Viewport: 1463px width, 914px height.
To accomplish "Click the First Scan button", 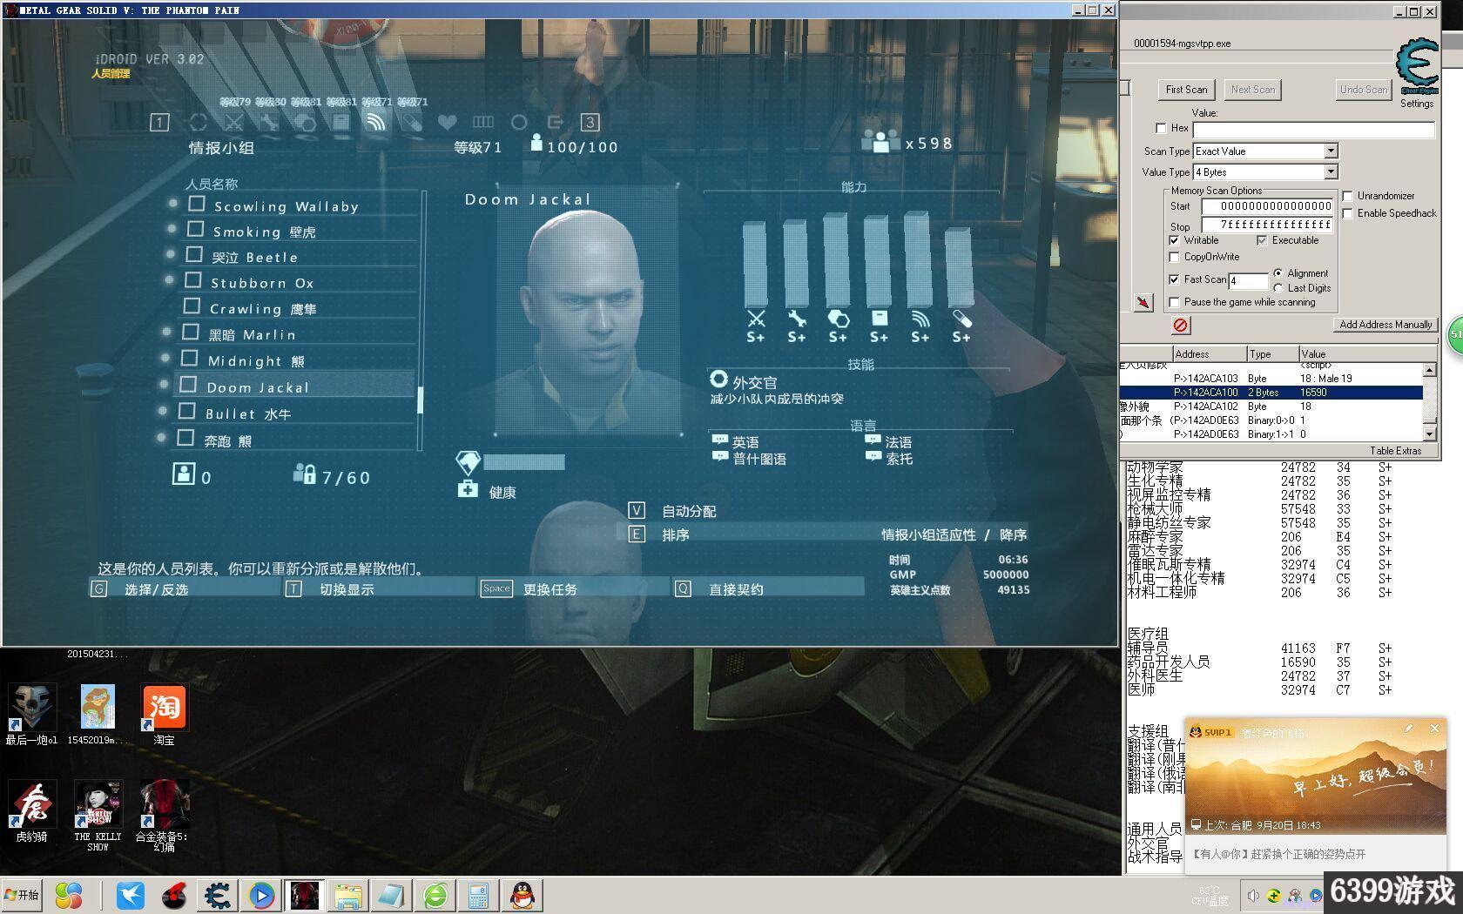I will click(1186, 90).
